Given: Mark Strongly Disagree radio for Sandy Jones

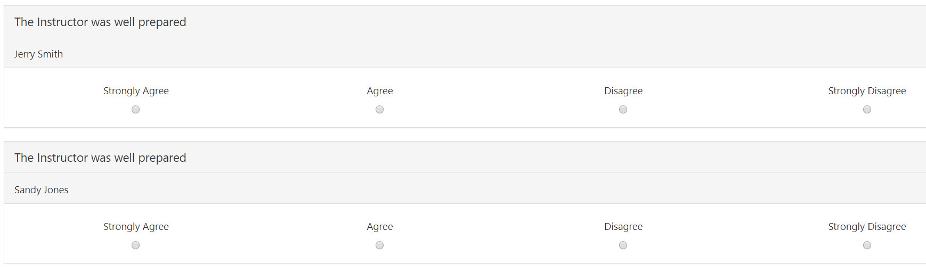Looking at the screenshot, I should pos(867,245).
